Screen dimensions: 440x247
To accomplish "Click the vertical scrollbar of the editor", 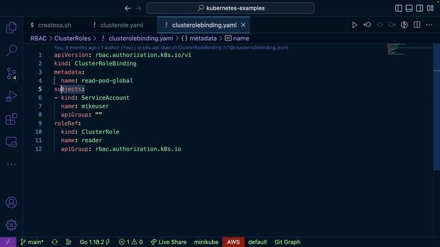I will (437, 106).
